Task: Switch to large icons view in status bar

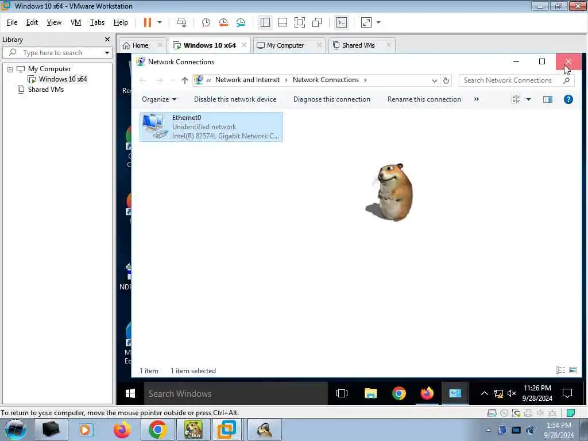Action: 573,370
